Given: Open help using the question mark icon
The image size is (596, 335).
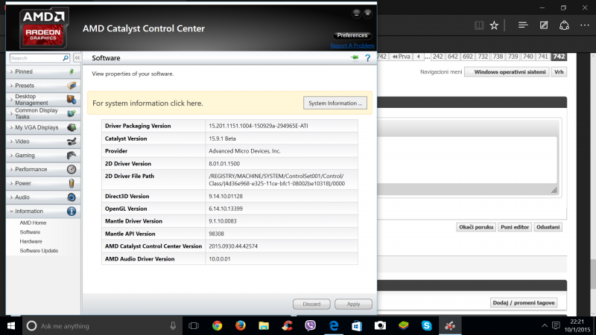Looking at the screenshot, I should click(x=367, y=58).
